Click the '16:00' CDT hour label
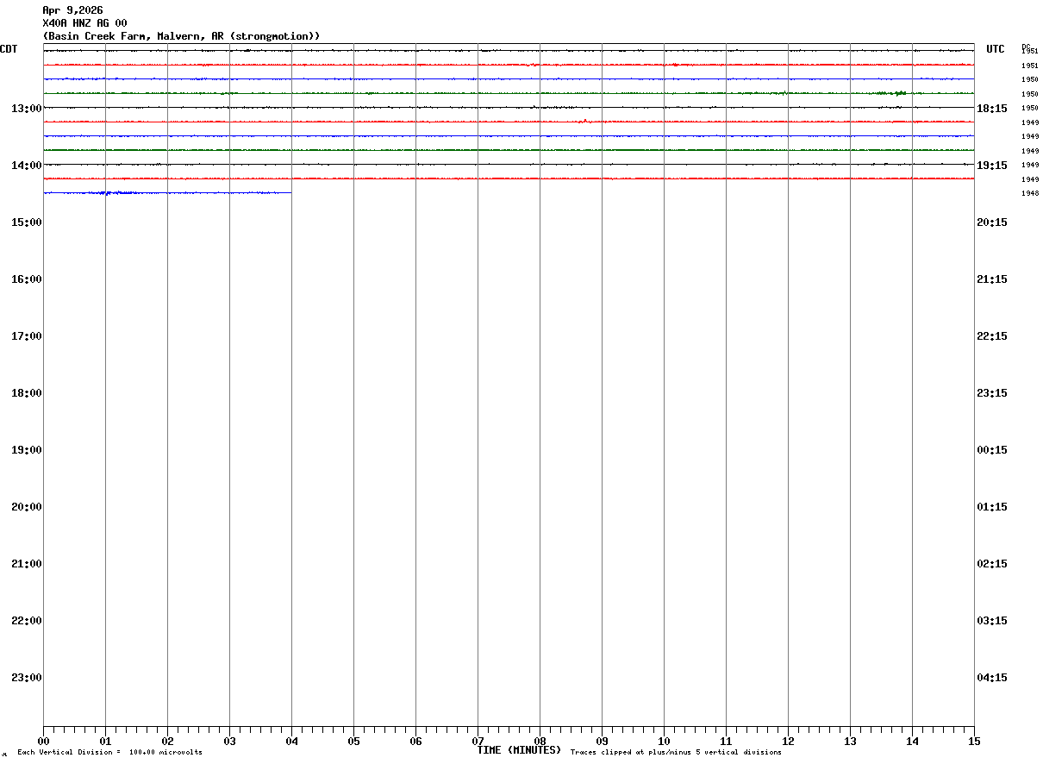The height and width of the screenshot is (764, 1043). 27,279
